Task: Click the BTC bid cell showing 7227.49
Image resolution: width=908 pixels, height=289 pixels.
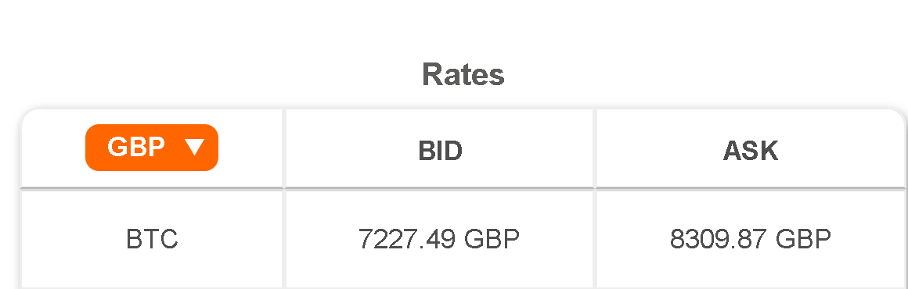Action: point(439,239)
